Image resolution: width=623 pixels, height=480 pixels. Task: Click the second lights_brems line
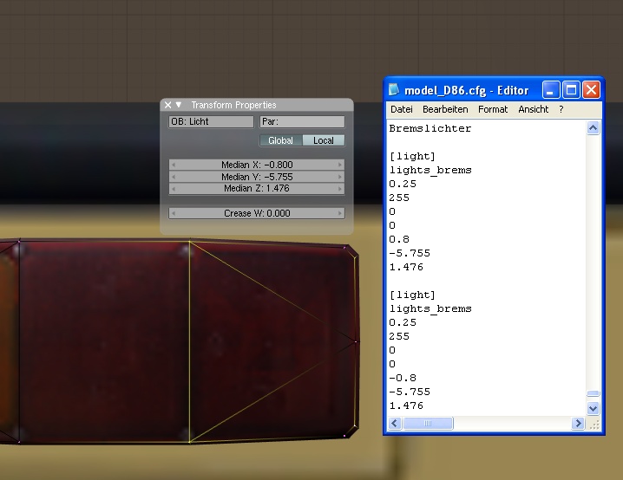[x=430, y=309]
